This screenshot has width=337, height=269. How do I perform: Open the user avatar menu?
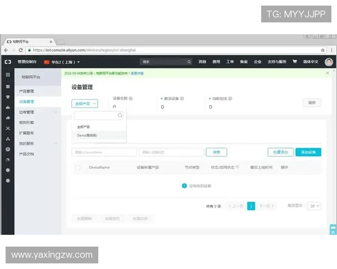pos(329,62)
